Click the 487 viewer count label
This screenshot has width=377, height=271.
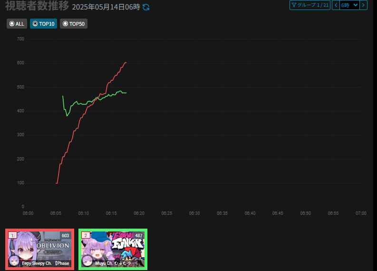[139, 236]
